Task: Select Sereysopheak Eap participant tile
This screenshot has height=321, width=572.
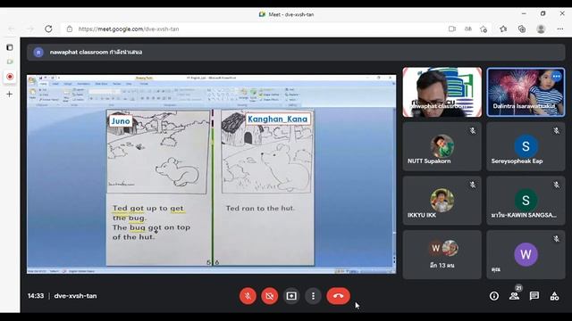Action: pyautogui.click(x=526, y=146)
